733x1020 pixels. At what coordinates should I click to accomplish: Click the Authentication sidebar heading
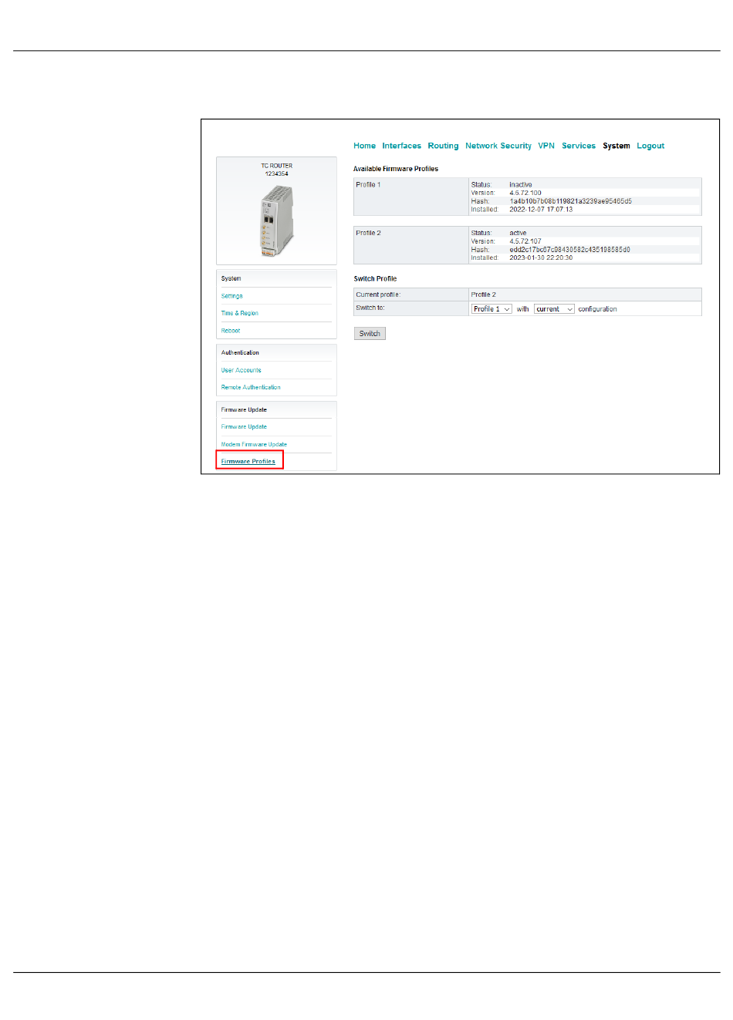click(240, 352)
